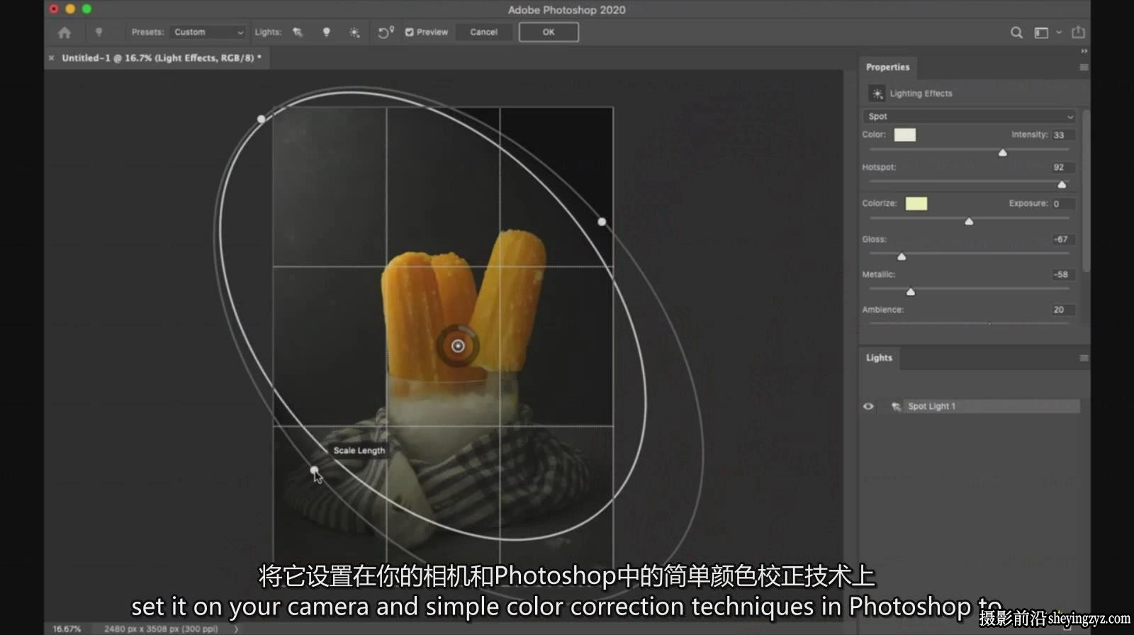Add a new Spot light

point(298,32)
